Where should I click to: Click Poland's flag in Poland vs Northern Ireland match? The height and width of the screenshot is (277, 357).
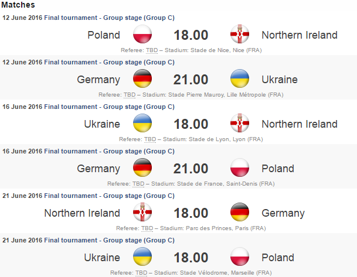pos(143,35)
